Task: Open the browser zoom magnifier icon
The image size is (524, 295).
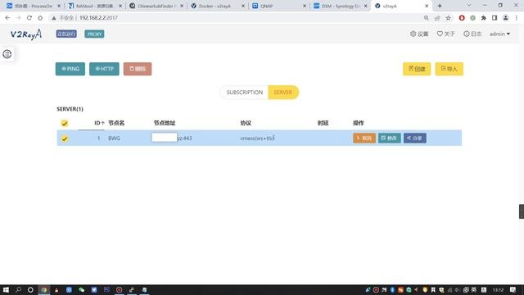Action: click(426, 18)
